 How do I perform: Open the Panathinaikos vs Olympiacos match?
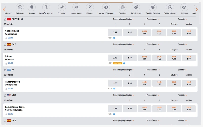[12, 83]
